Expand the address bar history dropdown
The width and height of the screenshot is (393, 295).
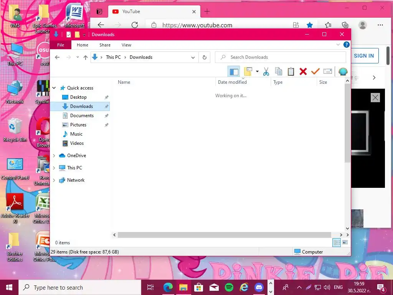click(193, 58)
